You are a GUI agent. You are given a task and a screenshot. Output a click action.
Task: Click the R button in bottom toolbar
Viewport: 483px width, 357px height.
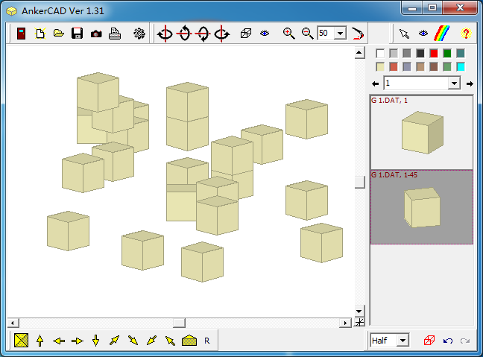[207, 341]
